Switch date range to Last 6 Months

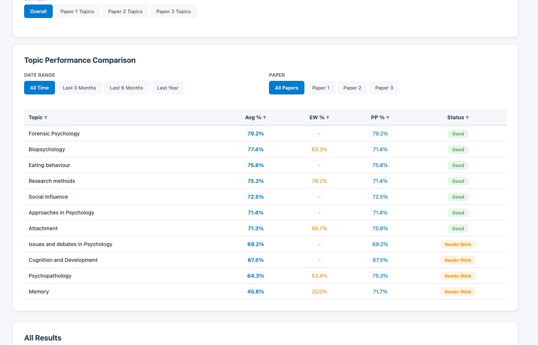tap(126, 88)
